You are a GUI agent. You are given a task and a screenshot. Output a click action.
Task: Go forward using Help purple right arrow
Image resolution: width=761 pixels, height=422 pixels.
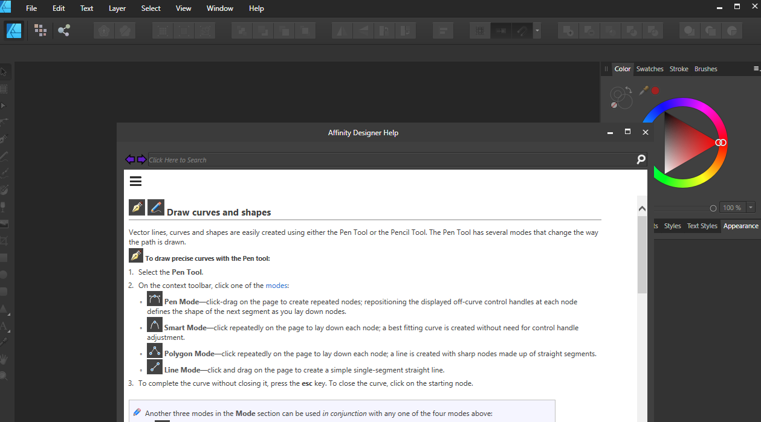[141, 159]
